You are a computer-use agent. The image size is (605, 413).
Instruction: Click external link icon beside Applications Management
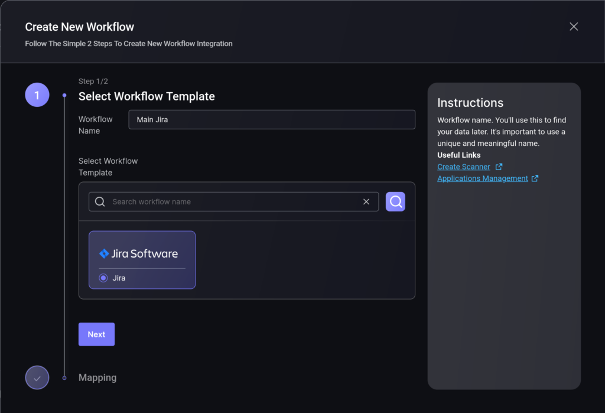[x=535, y=178]
